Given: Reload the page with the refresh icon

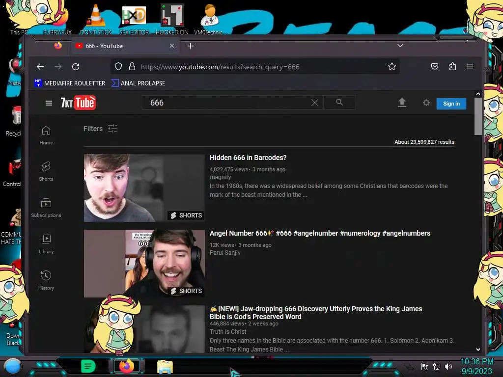Looking at the screenshot, I should [x=76, y=67].
